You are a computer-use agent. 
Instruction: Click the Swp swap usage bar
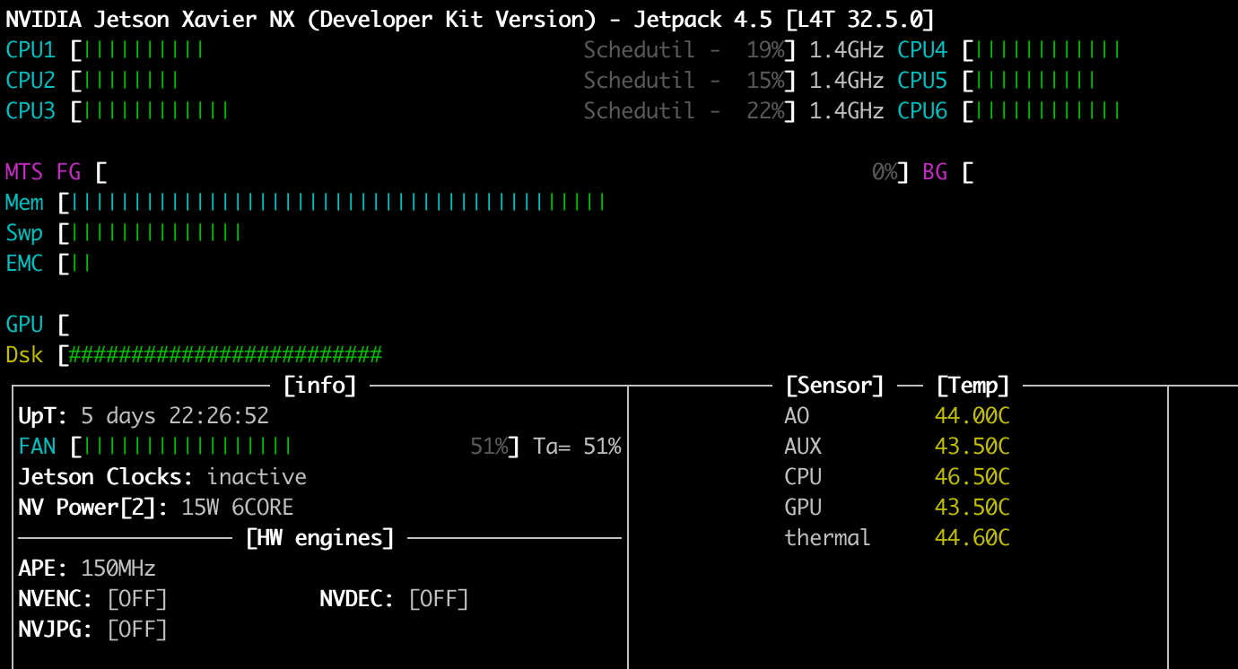(156, 233)
